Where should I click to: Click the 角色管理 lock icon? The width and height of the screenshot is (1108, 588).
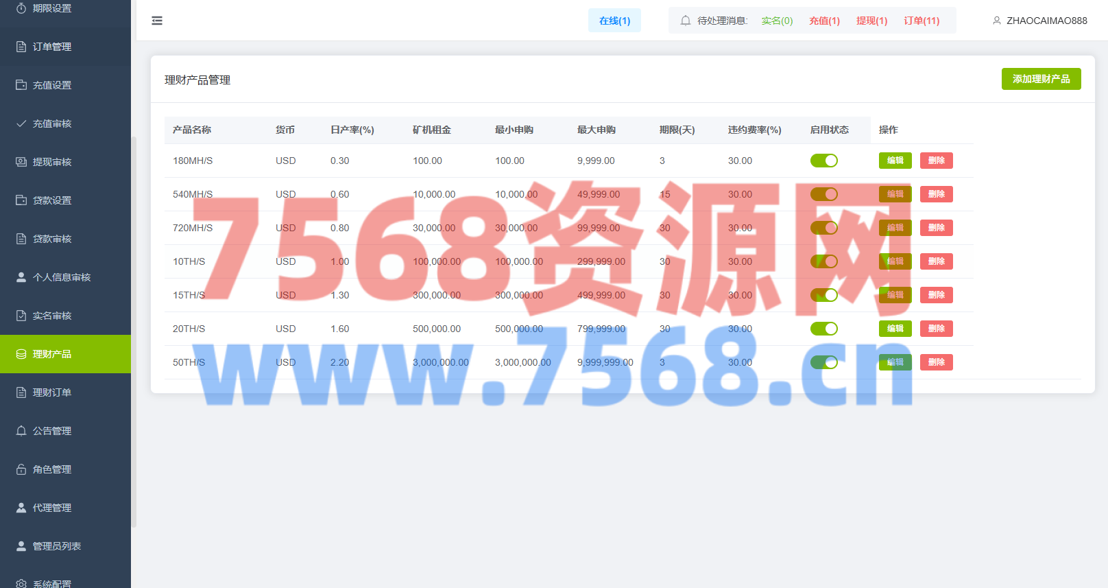coord(21,469)
